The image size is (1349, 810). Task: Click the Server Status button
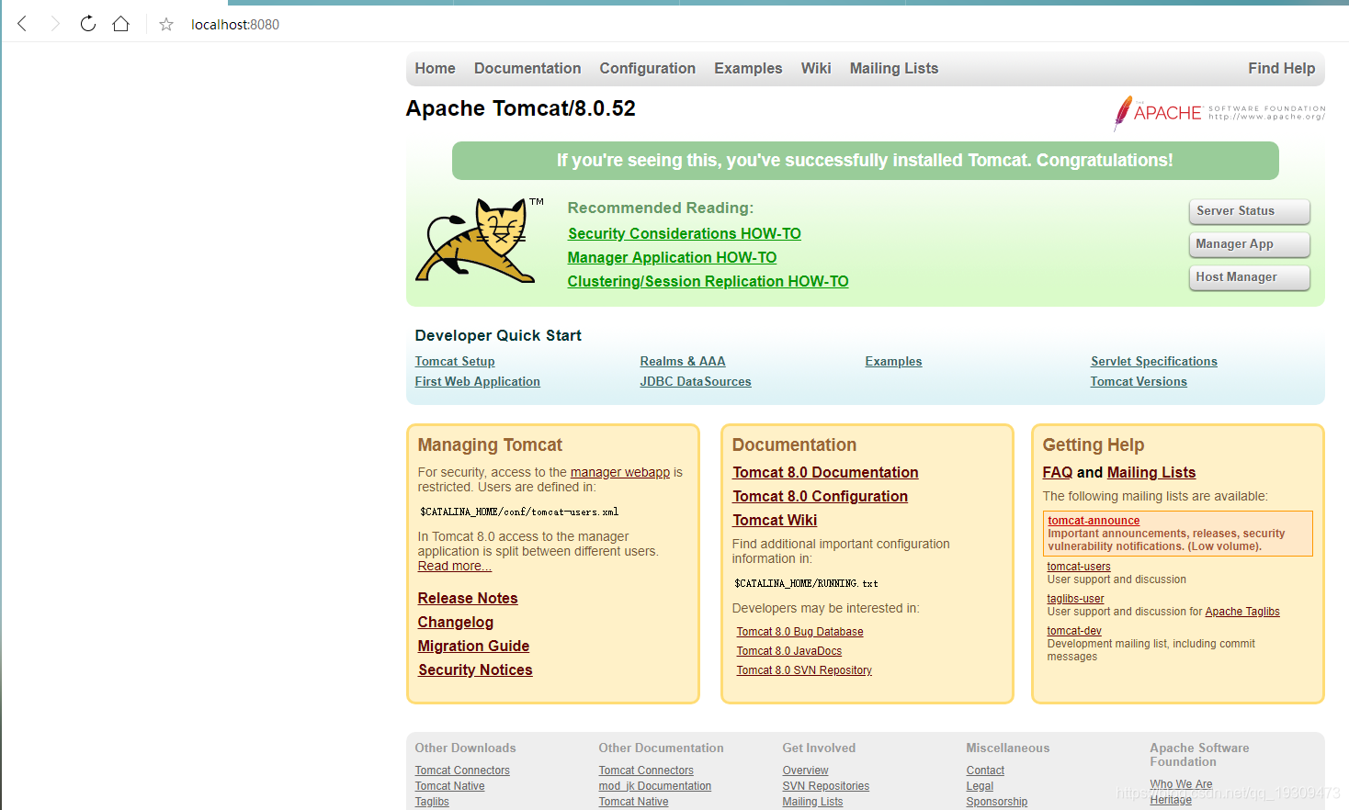pos(1250,211)
